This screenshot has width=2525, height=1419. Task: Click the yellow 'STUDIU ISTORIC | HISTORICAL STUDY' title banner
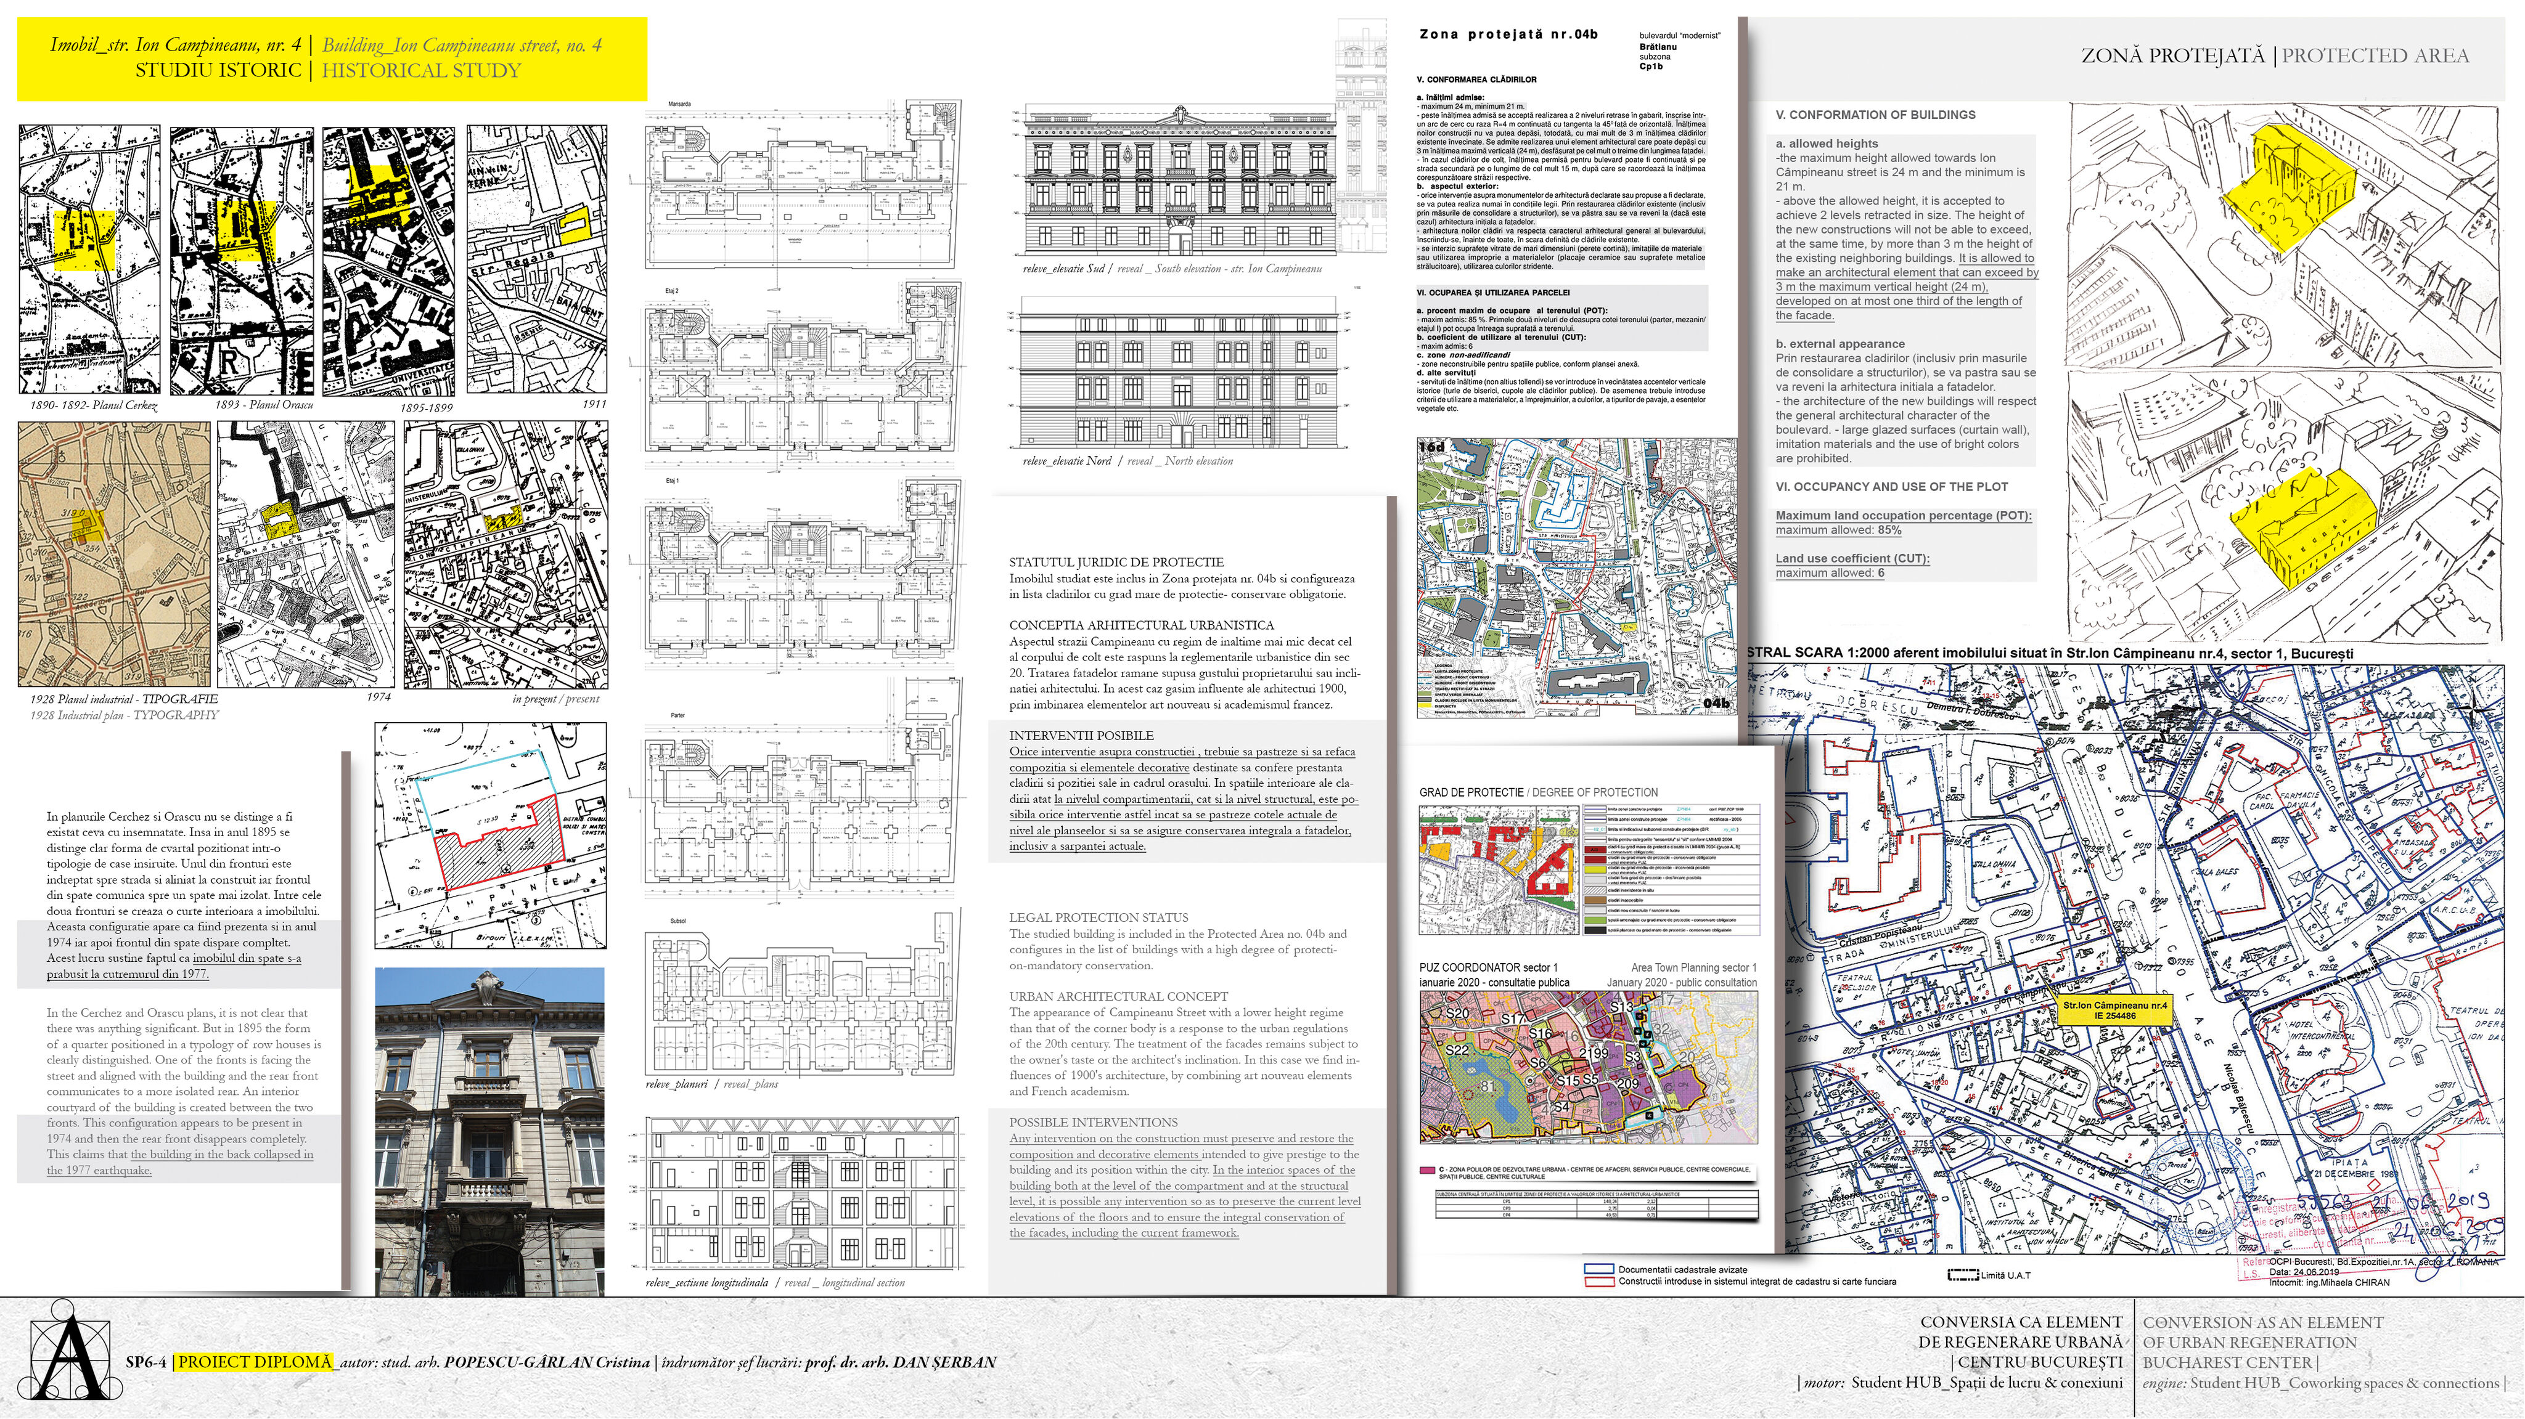point(331,59)
